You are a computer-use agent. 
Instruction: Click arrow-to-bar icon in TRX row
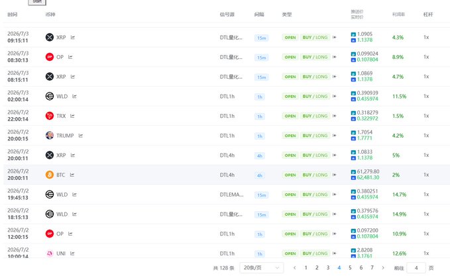click(334, 116)
